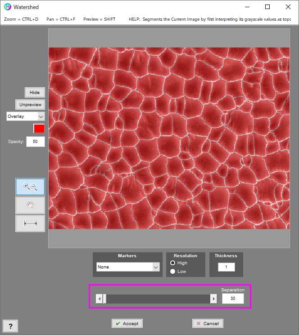
Task: Cancel the watershed dialog
Action: click(208, 323)
